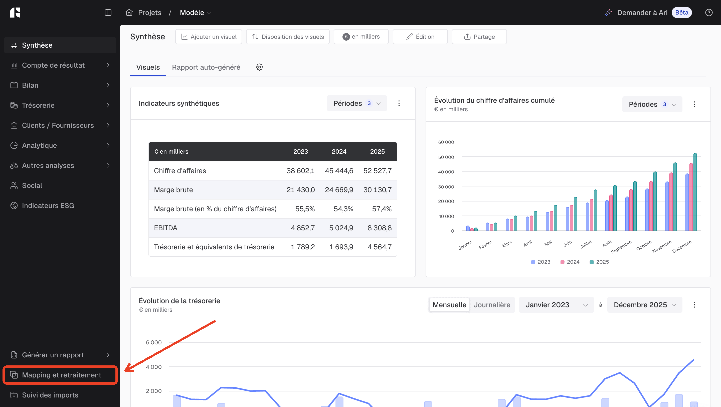Click the Trésorerie coins icon

pos(14,105)
